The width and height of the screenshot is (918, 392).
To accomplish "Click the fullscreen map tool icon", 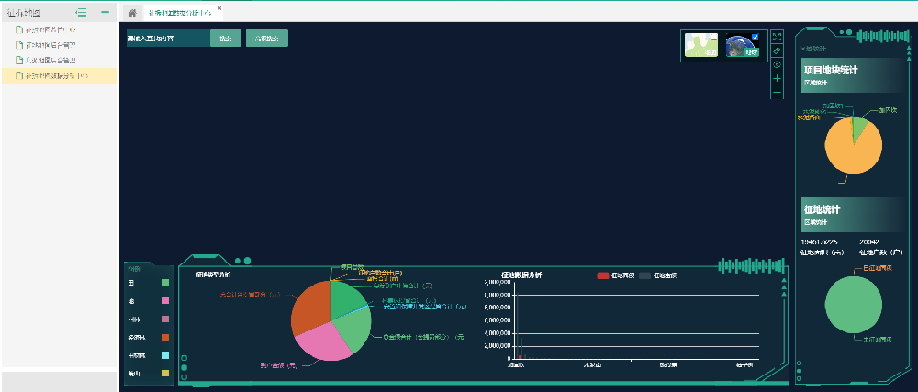I will click(x=777, y=37).
